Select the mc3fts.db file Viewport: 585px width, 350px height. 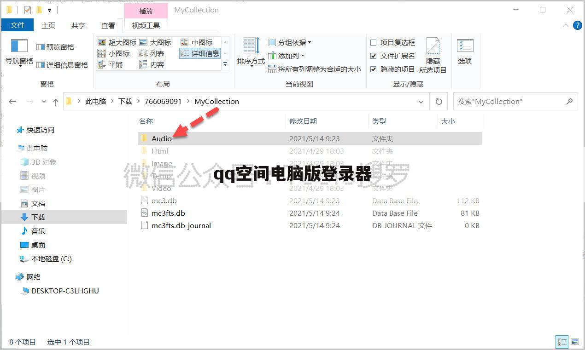point(168,213)
